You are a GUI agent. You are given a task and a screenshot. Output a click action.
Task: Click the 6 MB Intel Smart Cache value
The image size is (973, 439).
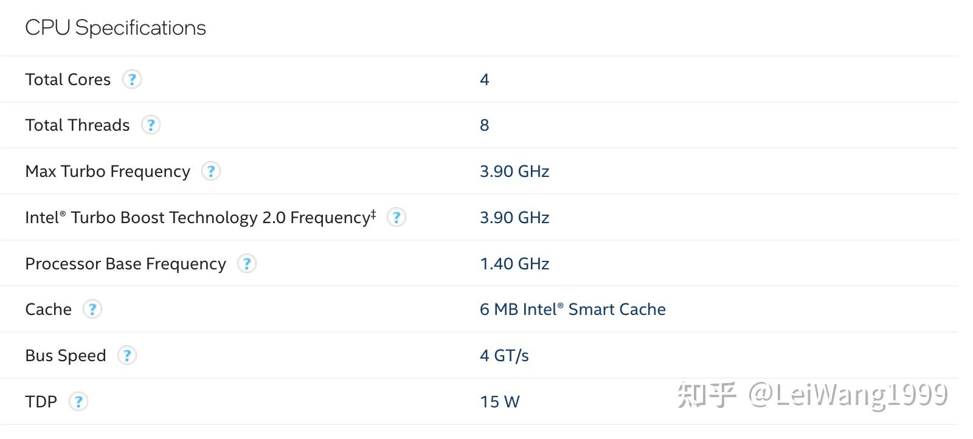[x=572, y=309]
